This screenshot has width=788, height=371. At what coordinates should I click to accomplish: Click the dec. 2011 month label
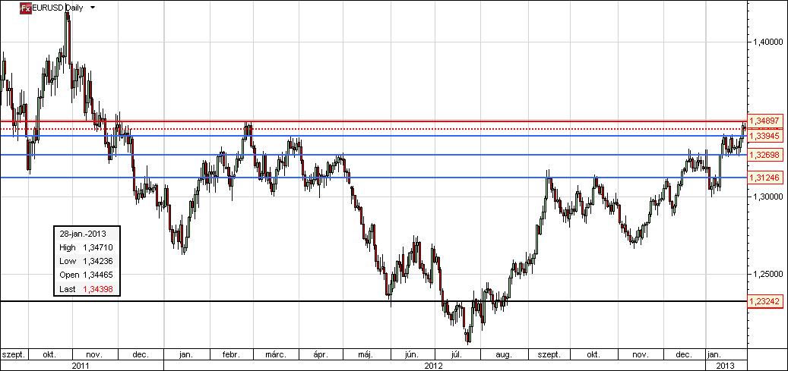141,355
